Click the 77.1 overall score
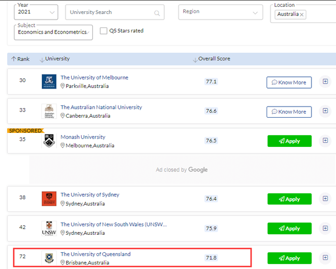336x269 pixels. (x=211, y=81)
